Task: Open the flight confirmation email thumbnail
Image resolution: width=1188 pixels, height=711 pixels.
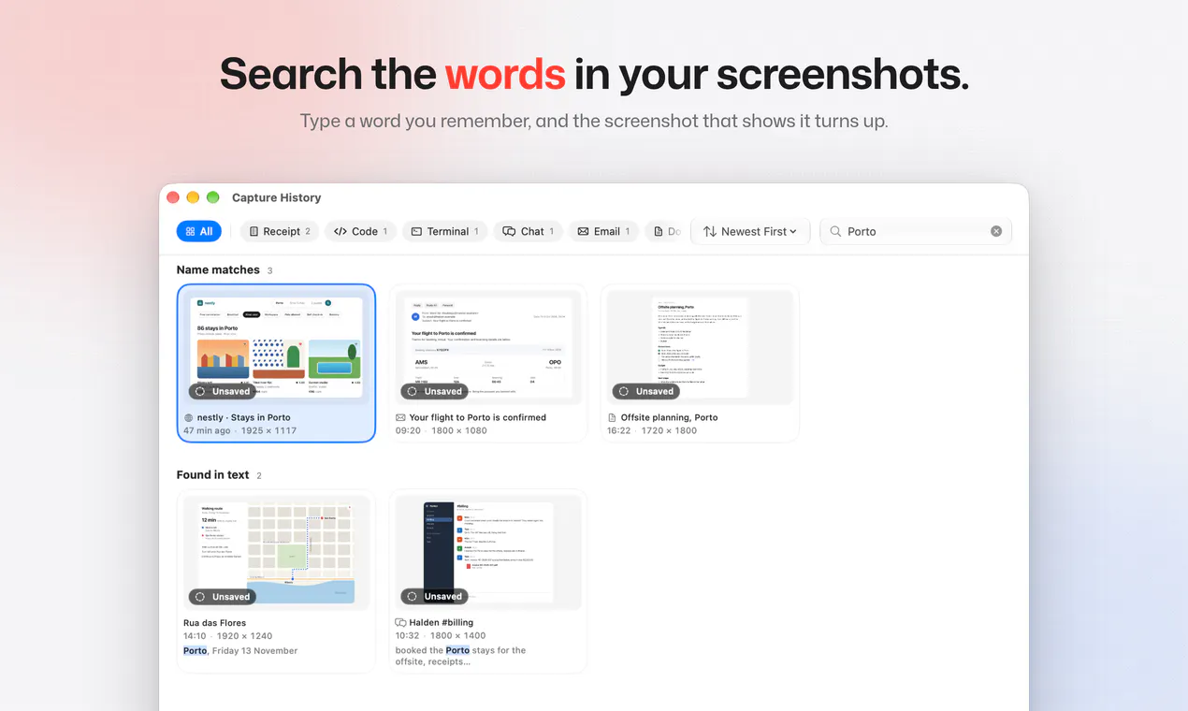Action: pos(488,347)
